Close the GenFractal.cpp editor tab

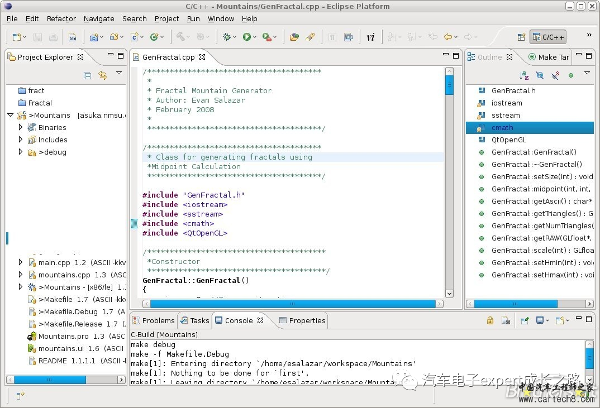coord(202,57)
